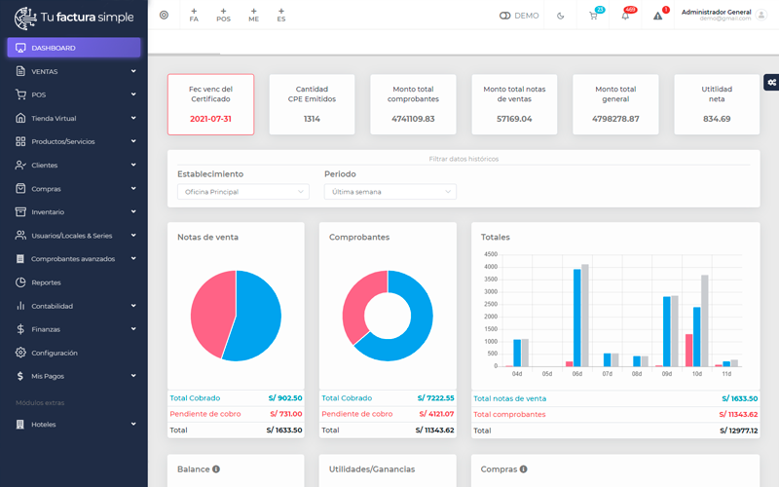Click the Contabilidad bar chart icon
The height and width of the screenshot is (487, 779).
tap(20, 306)
